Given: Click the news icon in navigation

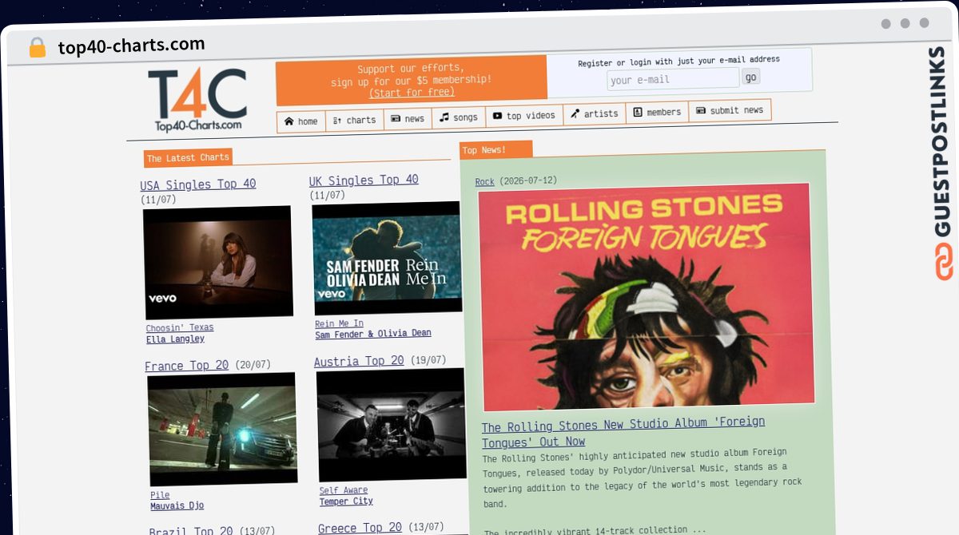Looking at the screenshot, I should [x=396, y=118].
